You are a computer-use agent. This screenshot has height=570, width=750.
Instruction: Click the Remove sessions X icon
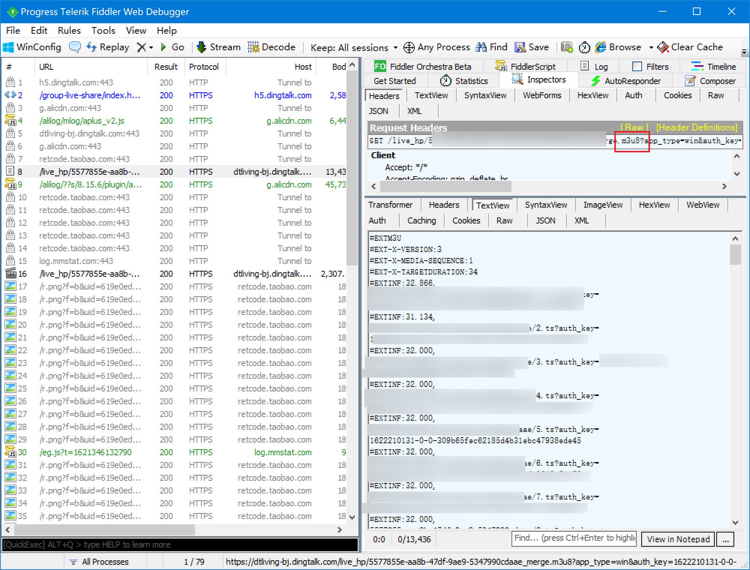(x=141, y=47)
